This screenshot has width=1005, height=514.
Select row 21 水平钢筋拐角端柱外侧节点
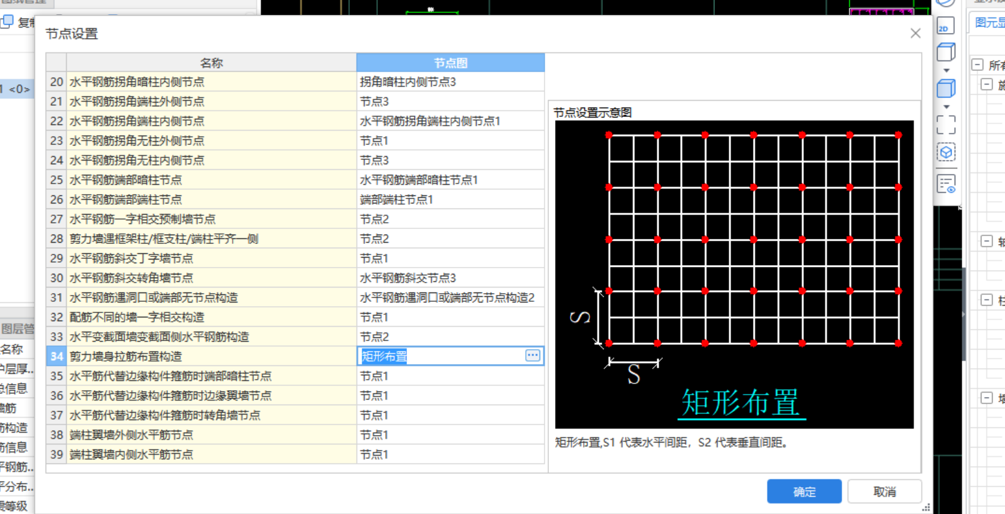tap(212, 101)
